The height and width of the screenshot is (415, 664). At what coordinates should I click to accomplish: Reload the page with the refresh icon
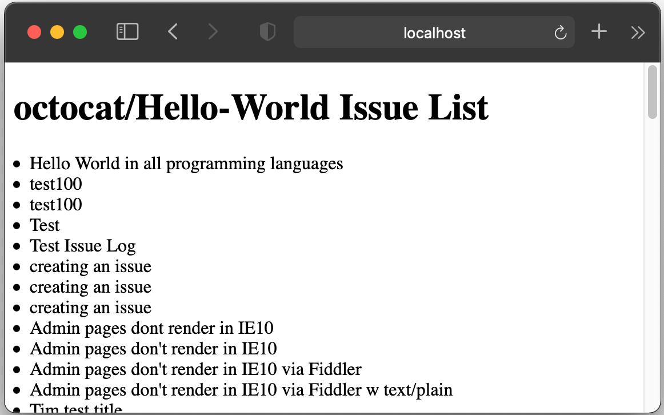[x=560, y=32]
